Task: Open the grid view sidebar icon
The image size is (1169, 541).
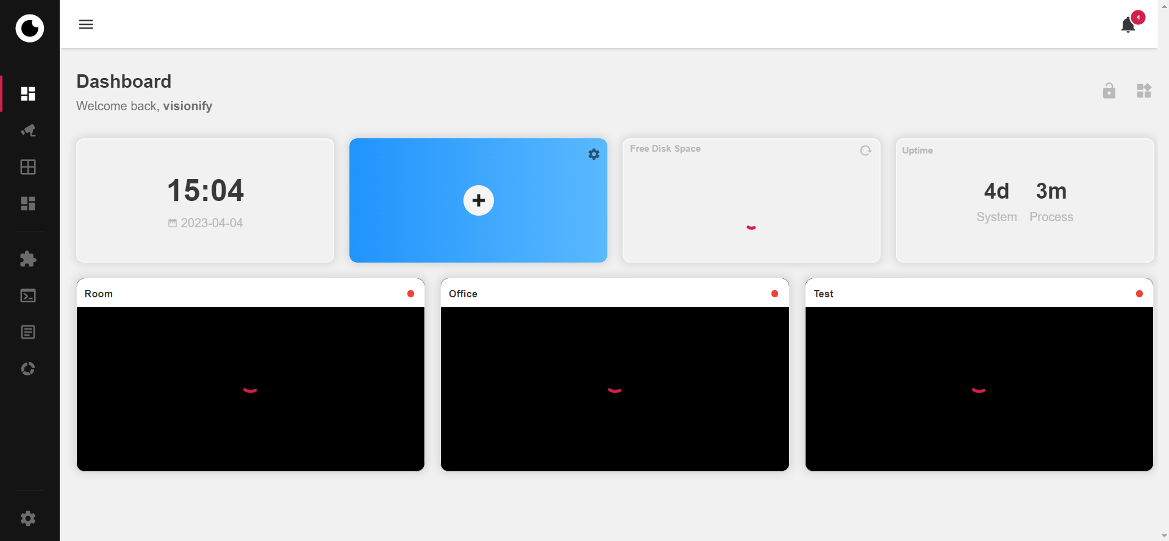Action: [x=28, y=167]
